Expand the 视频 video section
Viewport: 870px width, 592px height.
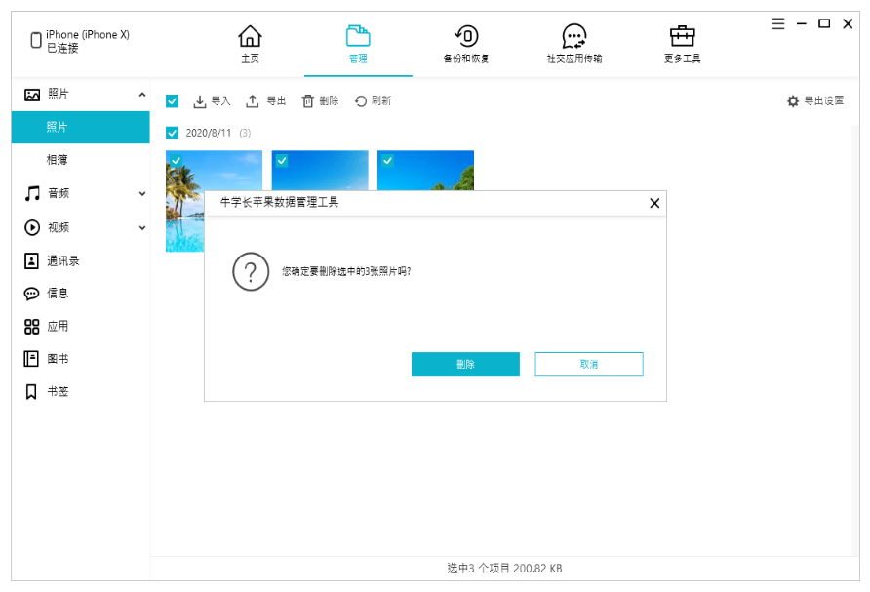(142, 228)
